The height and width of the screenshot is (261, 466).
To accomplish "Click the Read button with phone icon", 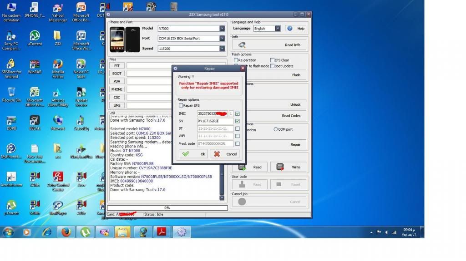I will tap(249, 167).
